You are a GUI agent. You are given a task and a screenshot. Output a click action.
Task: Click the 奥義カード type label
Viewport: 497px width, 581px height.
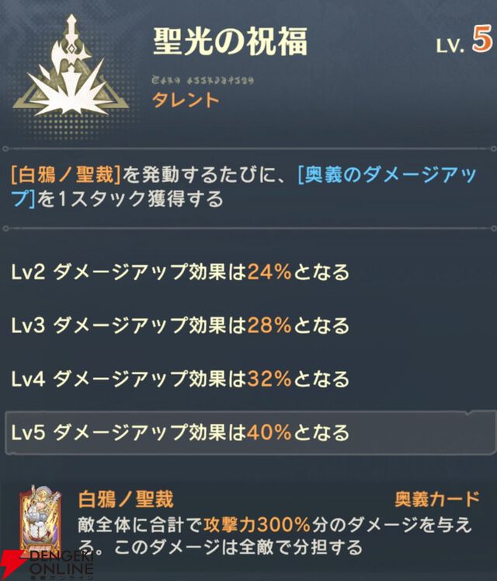point(437,499)
